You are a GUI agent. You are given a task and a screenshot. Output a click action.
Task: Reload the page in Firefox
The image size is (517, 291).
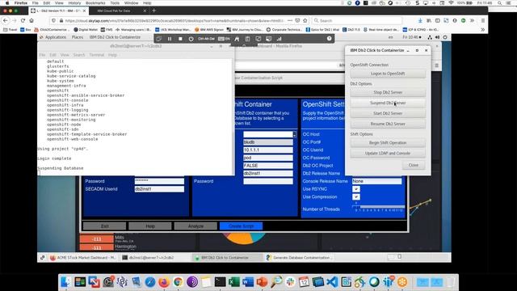23,20
